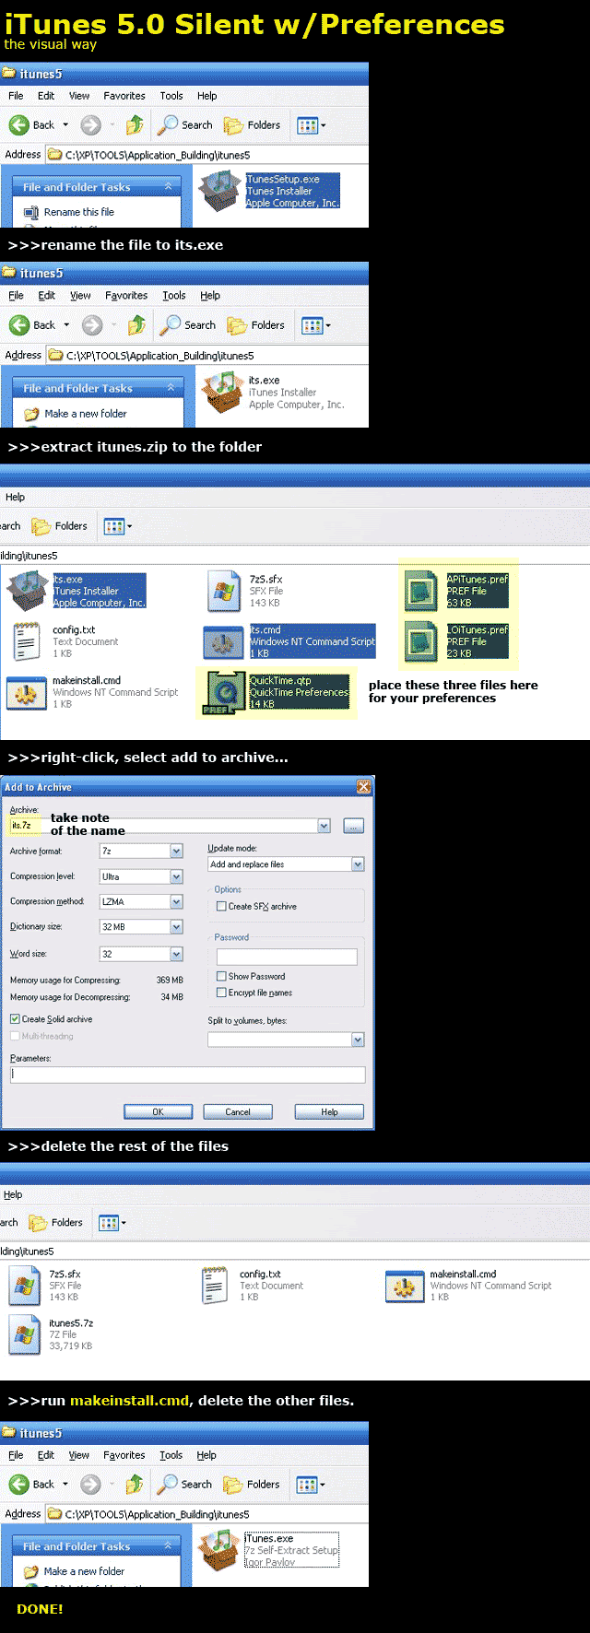The width and height of the screenshot is (590, 1633).
Task: Select the itunes5.7z archive file
Action: tap(51, 1334)
